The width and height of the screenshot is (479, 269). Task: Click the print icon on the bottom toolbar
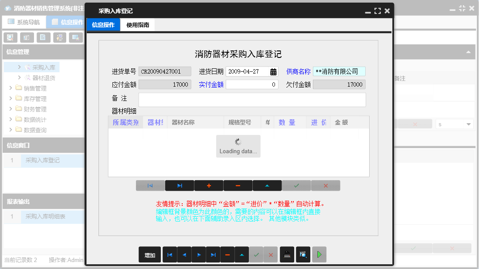coord(287,255)
